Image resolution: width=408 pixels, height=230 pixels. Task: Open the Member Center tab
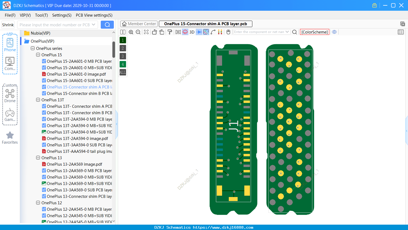[x=139, y=24]
